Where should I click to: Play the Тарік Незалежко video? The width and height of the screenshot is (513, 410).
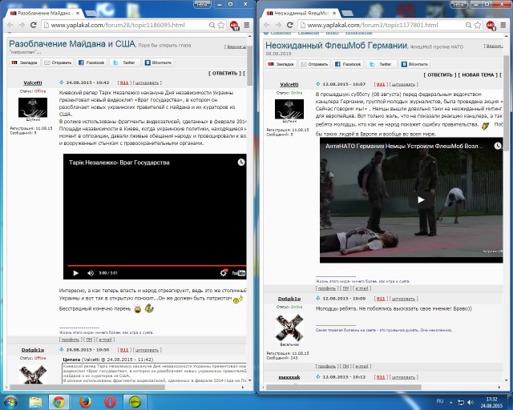tap(76, 273)
